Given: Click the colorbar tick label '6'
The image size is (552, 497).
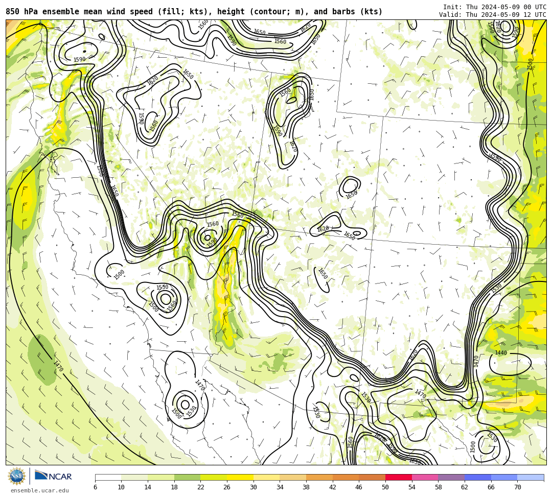Looking at the screenshot, I should tap(95, 487).
